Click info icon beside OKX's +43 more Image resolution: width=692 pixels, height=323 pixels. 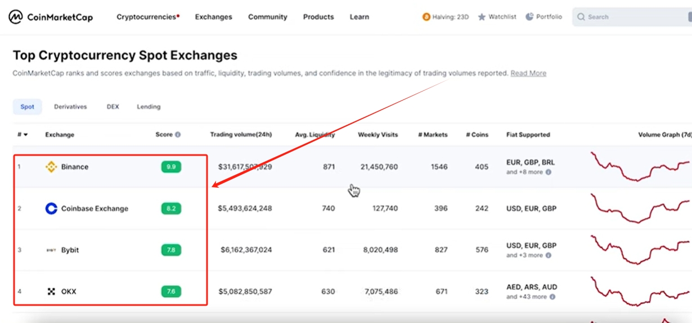click(x=552, y=297)
